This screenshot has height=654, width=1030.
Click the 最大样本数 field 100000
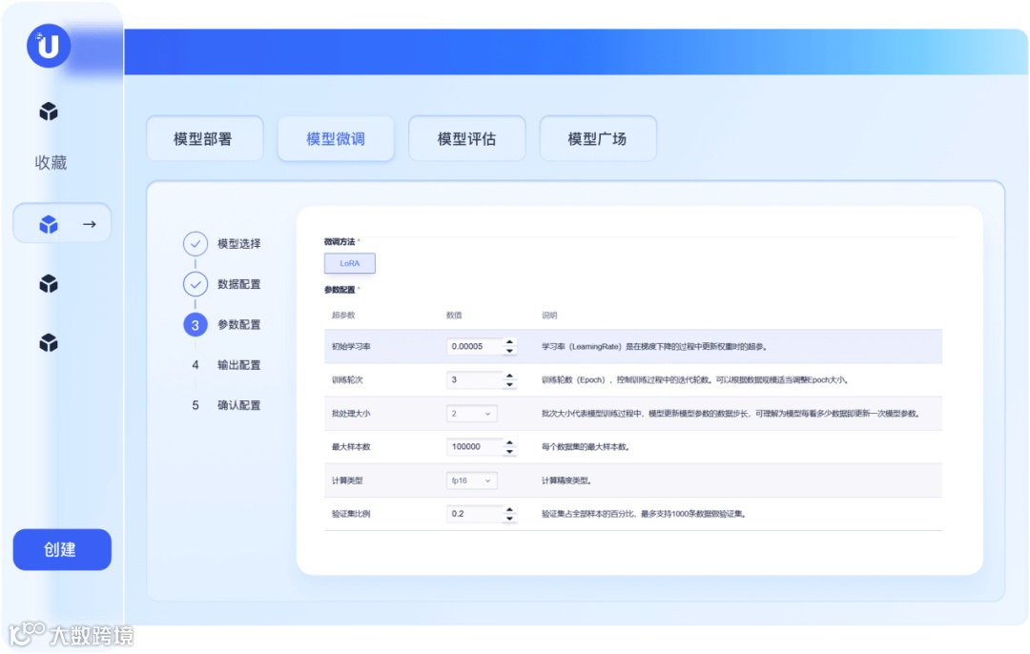click(x=474, y=446)
